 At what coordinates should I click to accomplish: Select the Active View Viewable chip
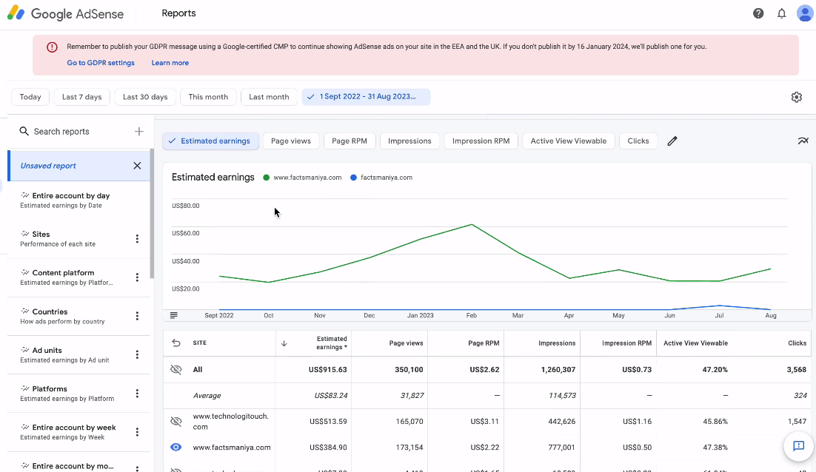(x=568, y=141)
